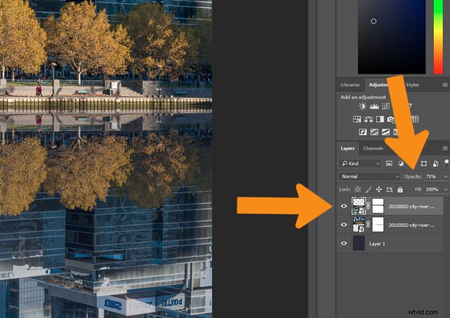Lock layer position with move icon
The width and height of the screenshot is (450, 318).
point(379,189)
